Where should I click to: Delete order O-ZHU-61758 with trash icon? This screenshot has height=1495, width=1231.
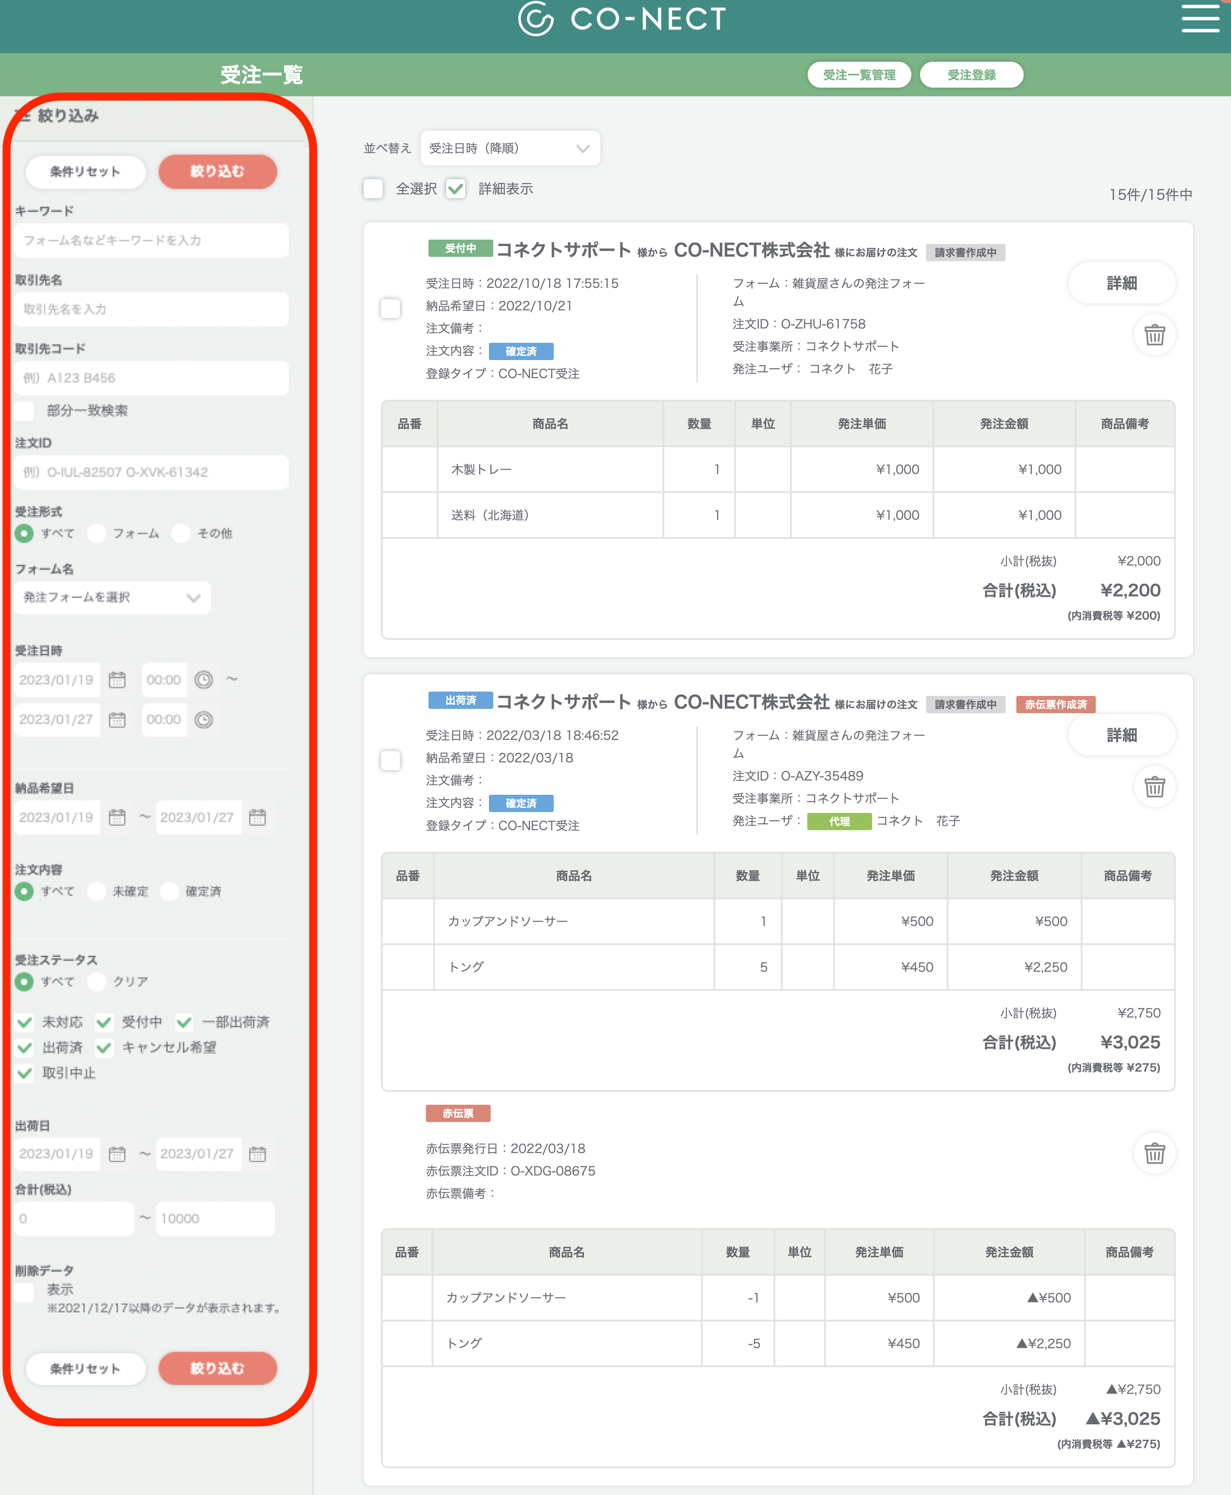[x=1155, y=335]
